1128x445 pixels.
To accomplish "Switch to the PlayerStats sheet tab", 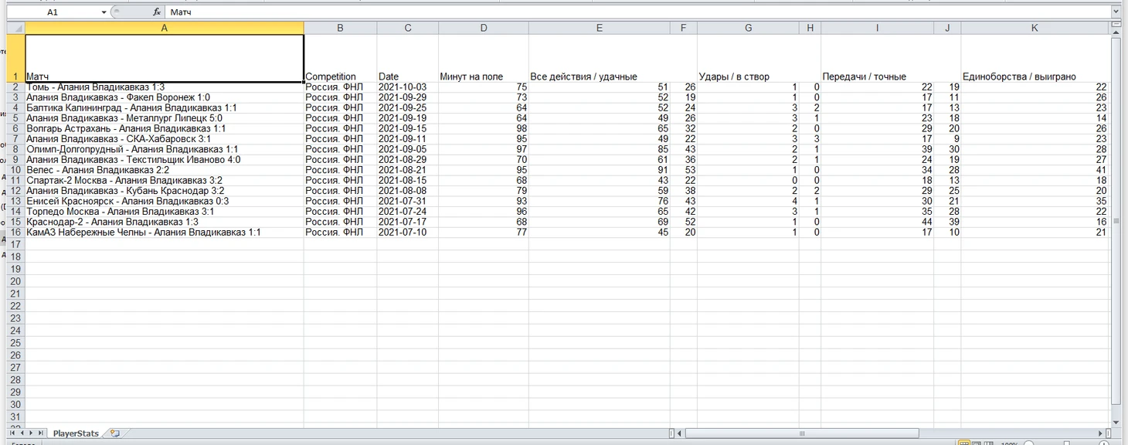I will (x=76, y=433).
